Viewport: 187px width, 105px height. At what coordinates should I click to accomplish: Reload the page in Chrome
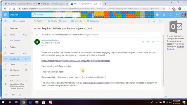tap(14, 9)
